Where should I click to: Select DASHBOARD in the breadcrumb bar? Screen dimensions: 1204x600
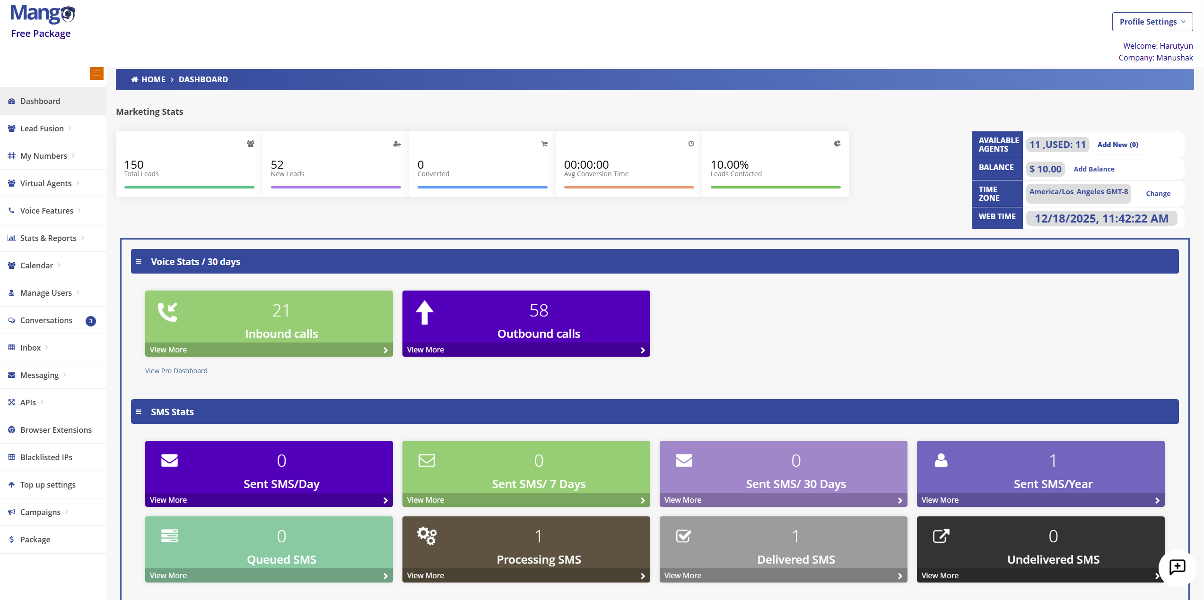[x=203, y=79]
